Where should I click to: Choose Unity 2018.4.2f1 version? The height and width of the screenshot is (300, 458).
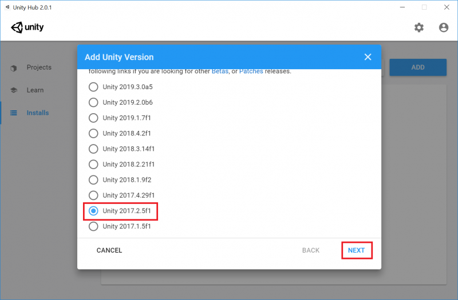pos(93,133)
